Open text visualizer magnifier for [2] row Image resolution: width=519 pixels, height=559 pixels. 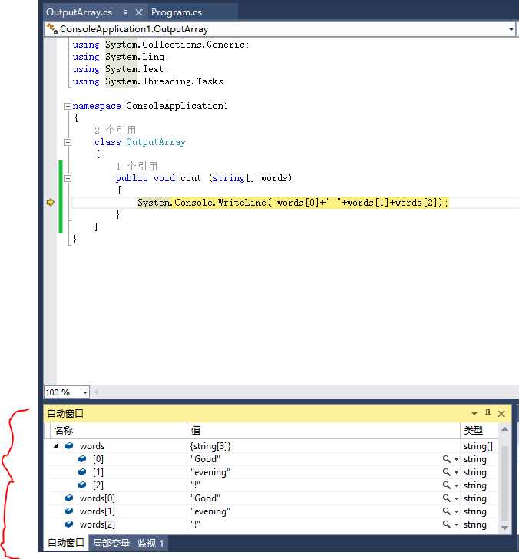(x=446, y=485)
